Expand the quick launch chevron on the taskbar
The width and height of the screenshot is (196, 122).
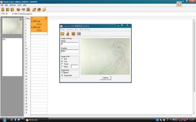pos(23,119)
